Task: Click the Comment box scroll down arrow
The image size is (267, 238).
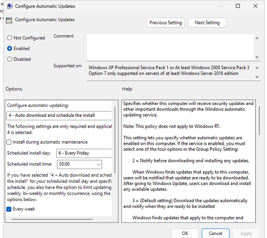Action: coord(257,58)
